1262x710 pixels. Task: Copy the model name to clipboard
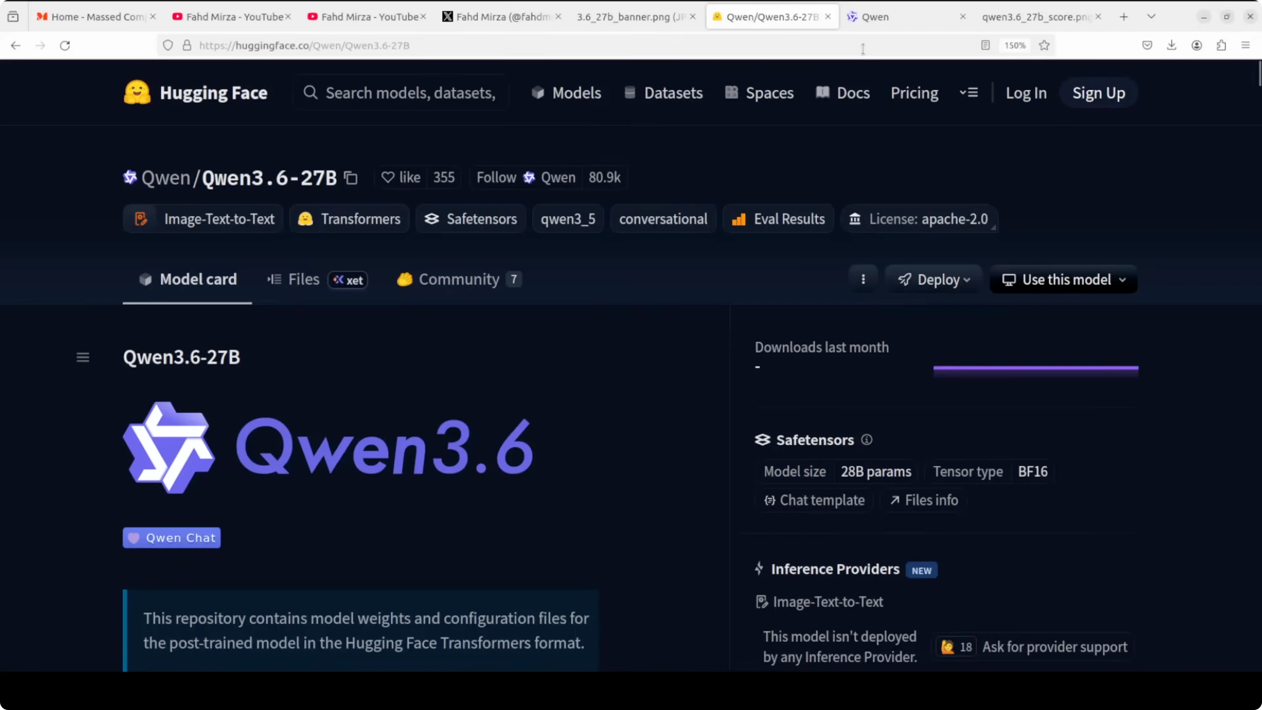point(351,178)
